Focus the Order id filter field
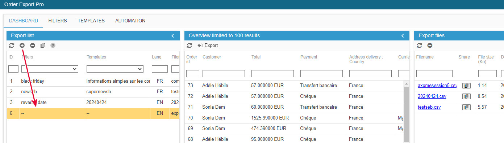Screen dimensions: 504x143 [x=193, y=74]
